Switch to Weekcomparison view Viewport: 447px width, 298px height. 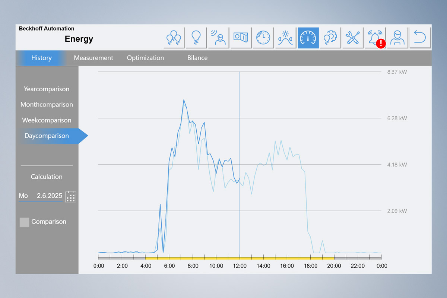(46, 120)
